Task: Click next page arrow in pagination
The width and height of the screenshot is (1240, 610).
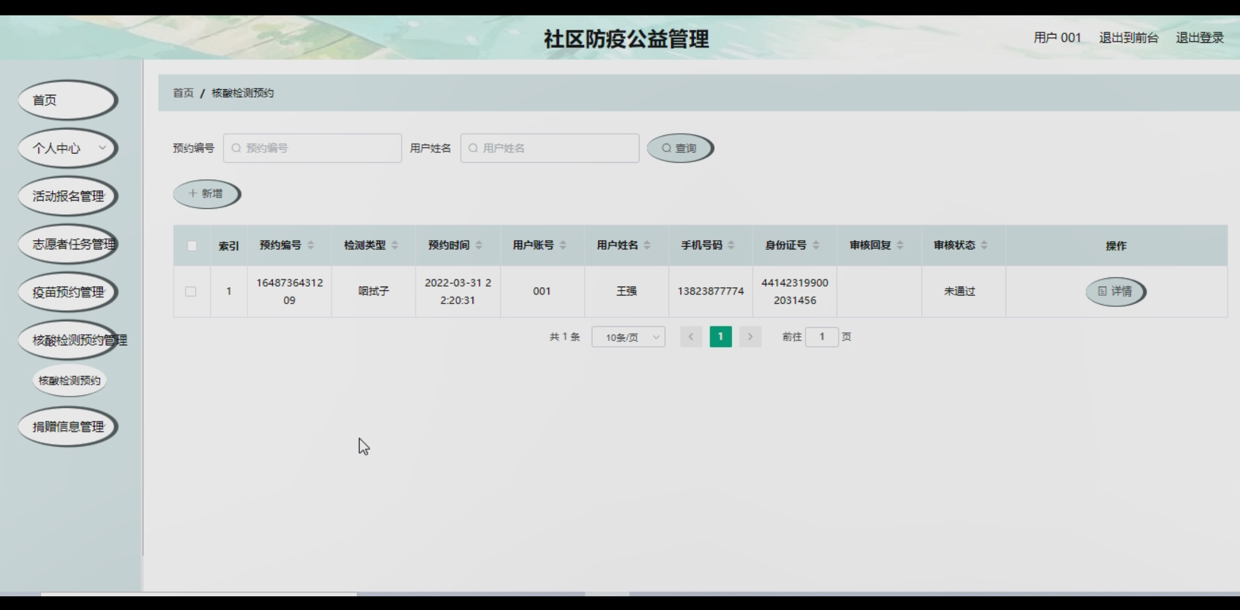Action: point(750,337)
